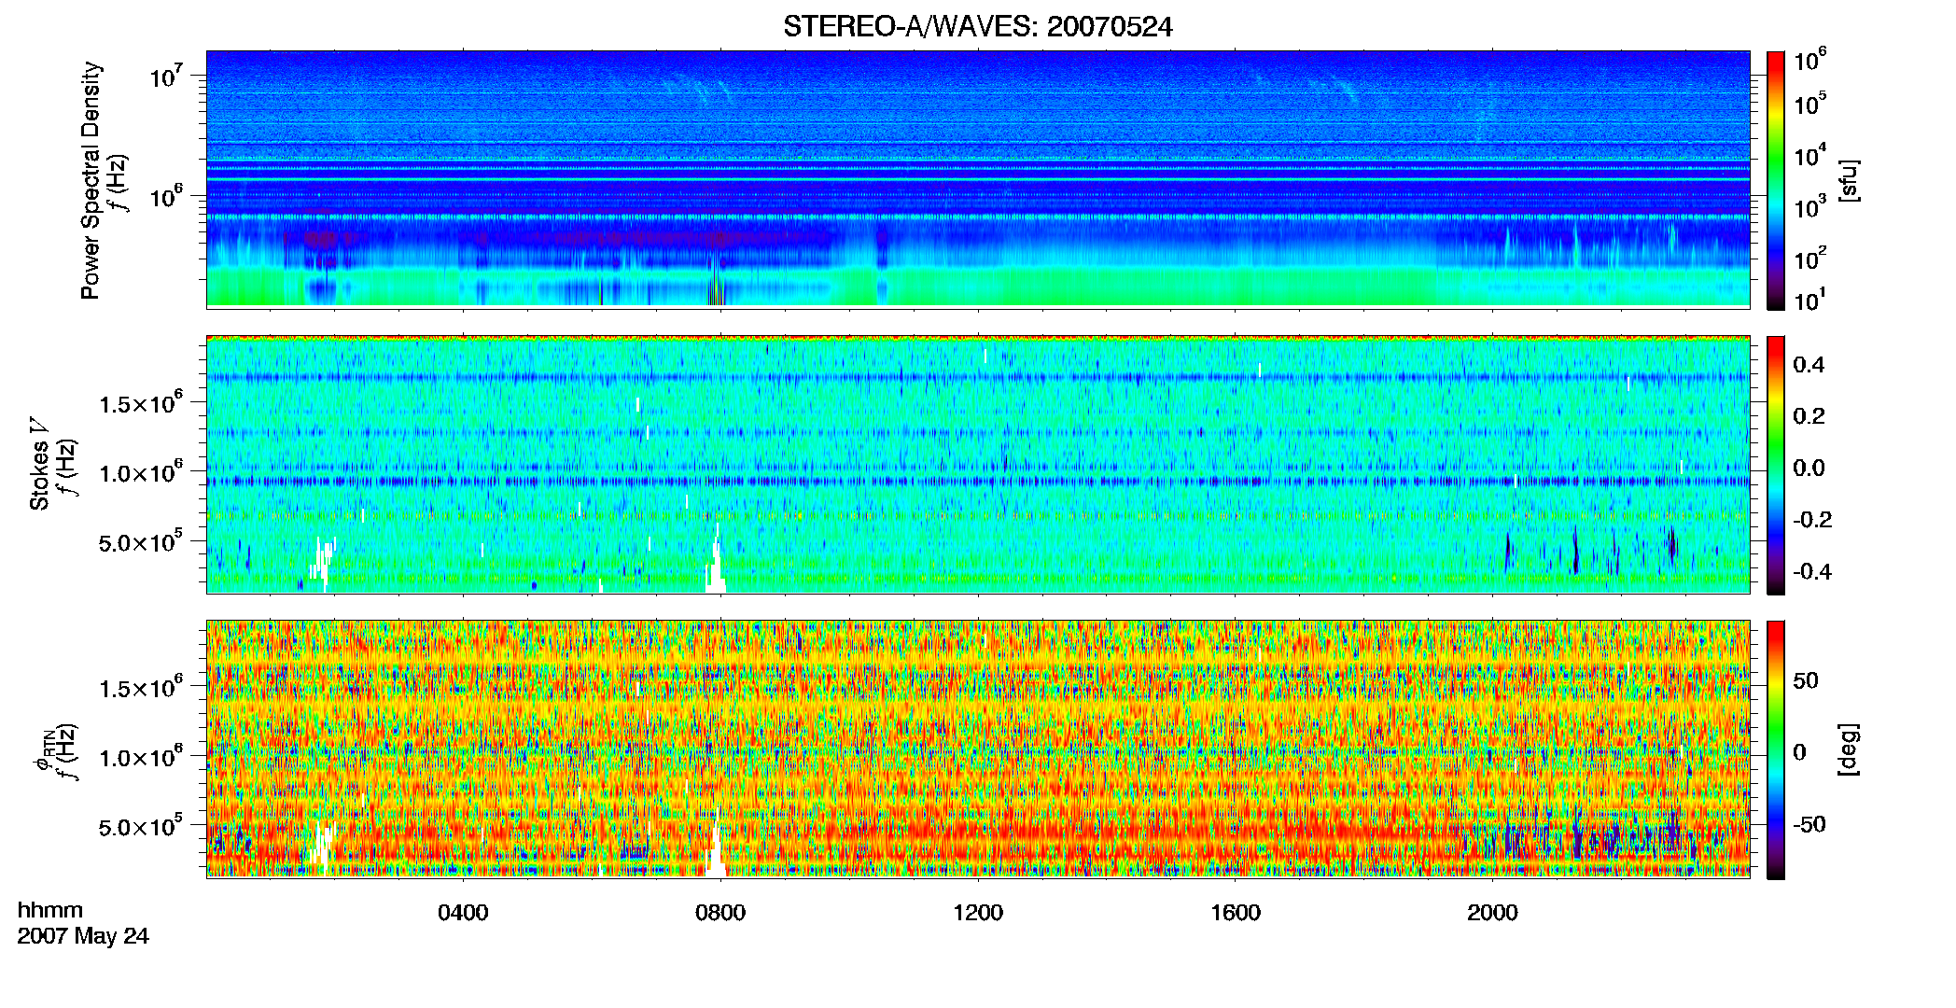The height and width of the screenshot is (1008, 1956).
Task: Click the 1200 time label
Action: (978, 913)
